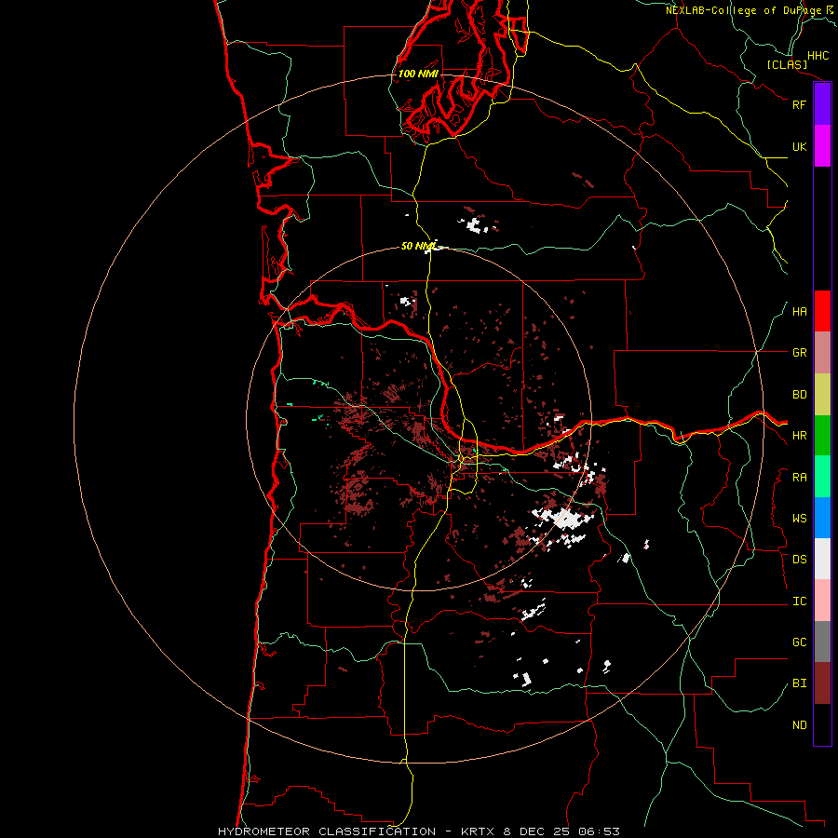Click the light green RA legend swatch

(822, 477)
